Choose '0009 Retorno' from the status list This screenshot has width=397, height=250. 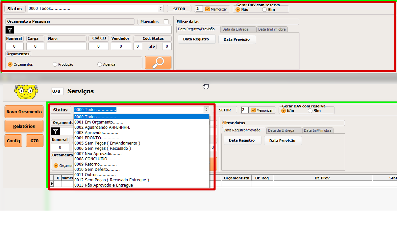click(95, 164)
